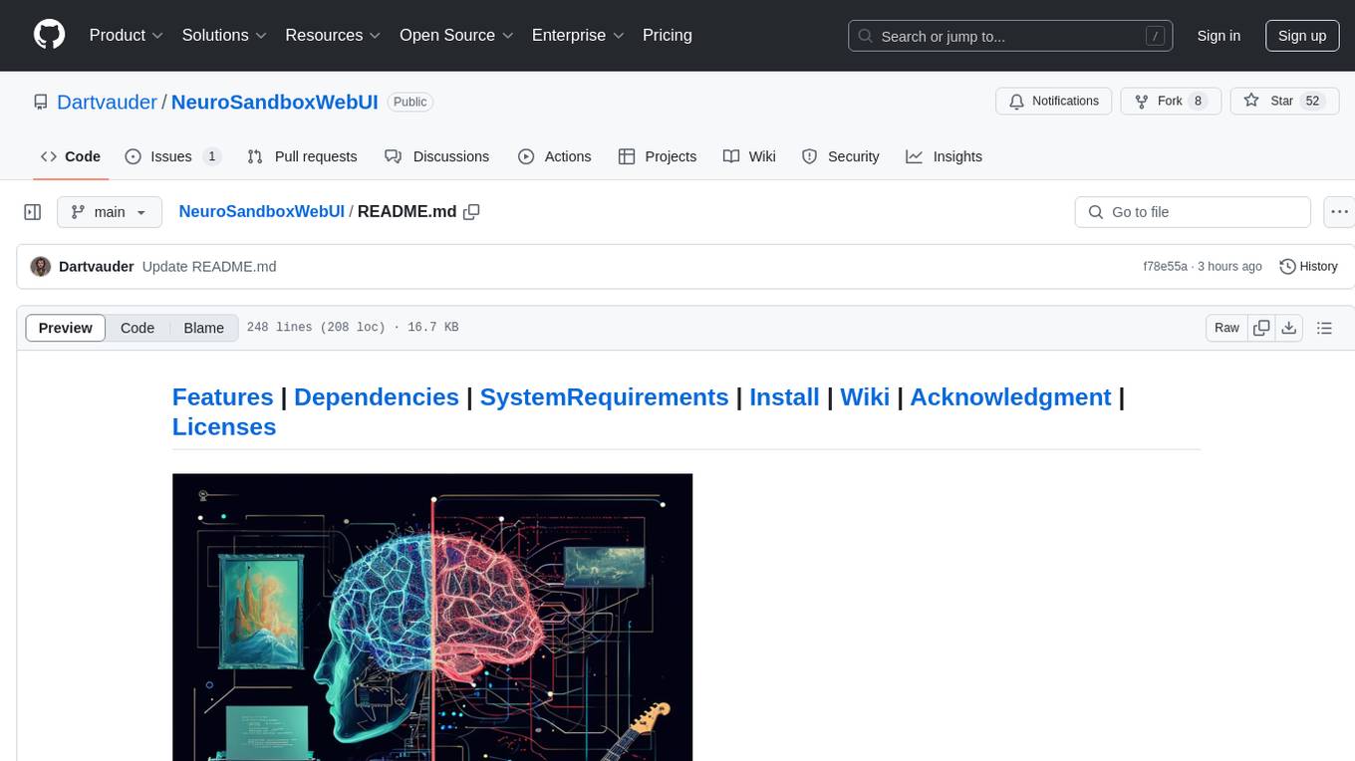Screen dimensions: 1355x761
Task: Jump to the Features section link
Action: coord(222,396)
